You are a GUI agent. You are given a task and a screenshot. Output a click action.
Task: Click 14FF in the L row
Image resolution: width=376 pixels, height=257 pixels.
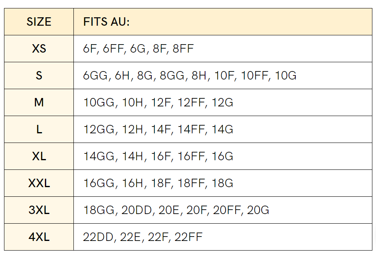[x=191, y=130]
